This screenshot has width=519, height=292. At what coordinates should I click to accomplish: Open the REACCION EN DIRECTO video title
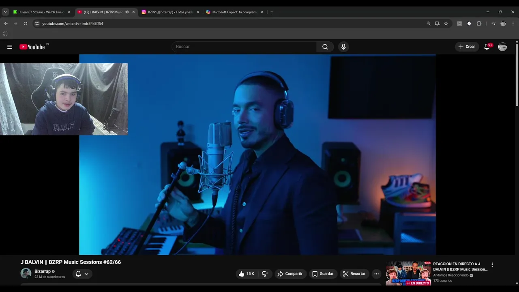click(460, 266)
